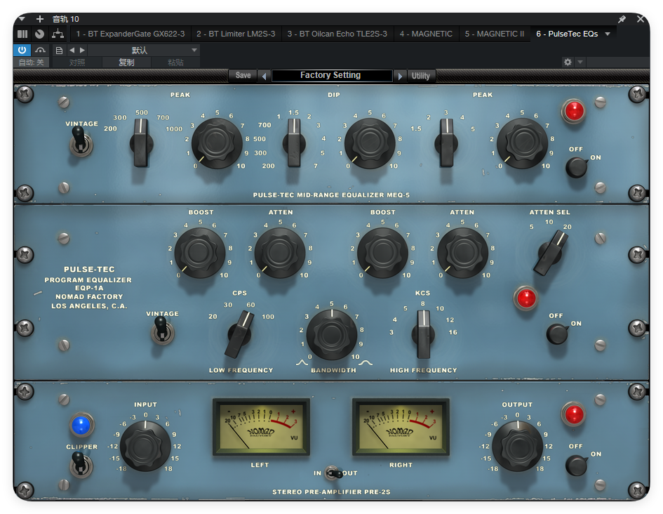Expand the arrow next to gear
The image size is (663, 514).
580,62
